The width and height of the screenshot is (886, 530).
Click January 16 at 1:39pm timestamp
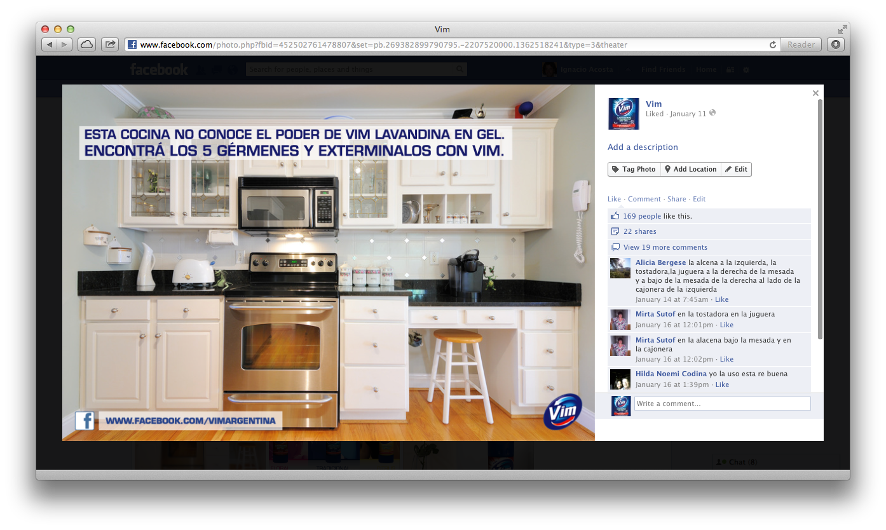pos(672,384)
